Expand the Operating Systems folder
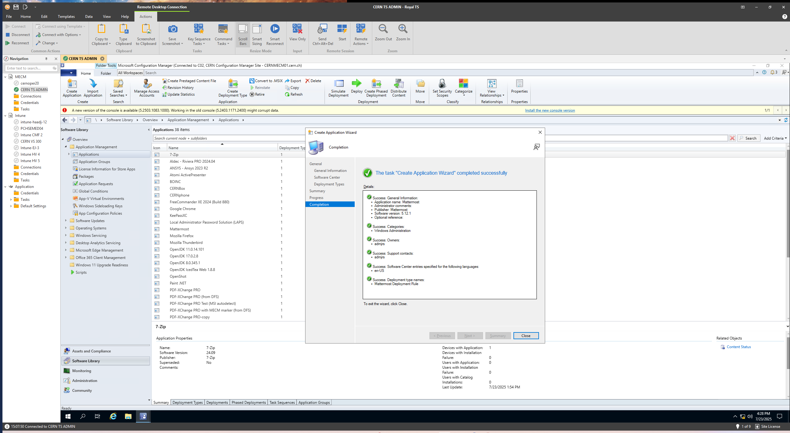This screenshot has width=790, height=433. (66, 228)
